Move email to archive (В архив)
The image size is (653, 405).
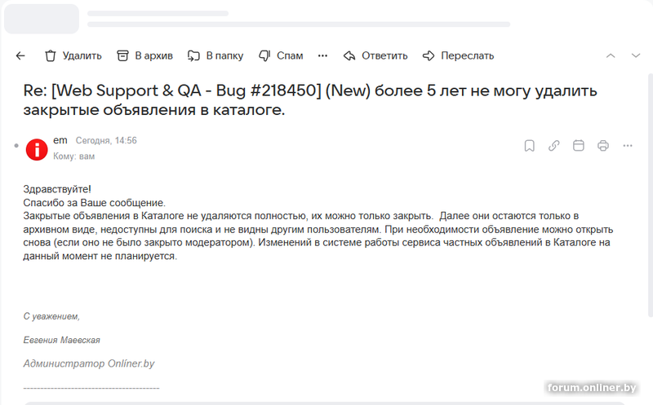[x=144, y=56]
